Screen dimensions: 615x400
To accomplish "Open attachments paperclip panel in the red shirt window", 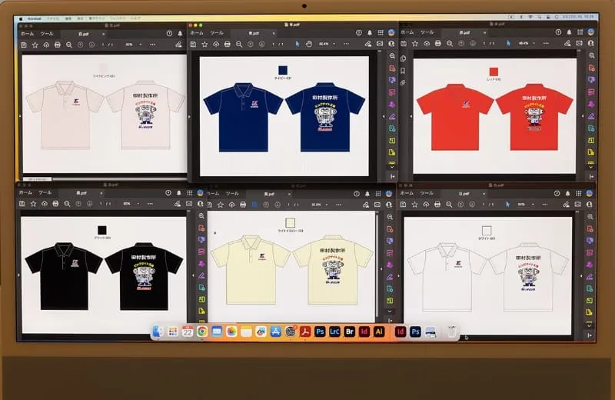I will [x=403, y=83].
